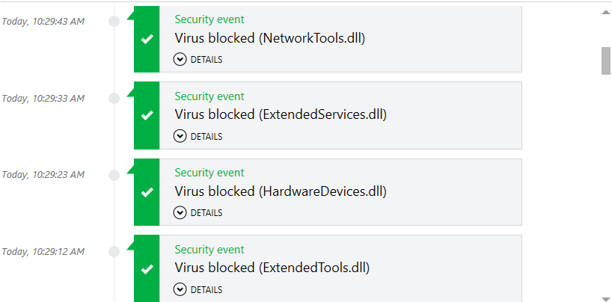Click the timeline dot at 10:29:12 AM
The width and height of the screenshot is (612, 302).
[114, 251]
